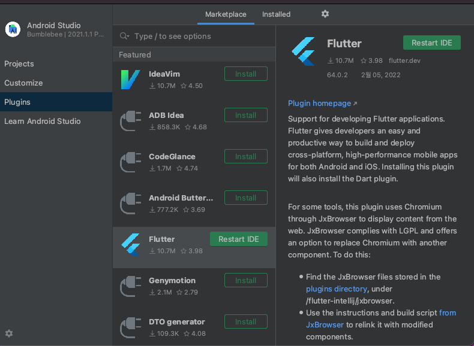The image size is (474, 346).
Task: Switch to the Installed tab
Action: coord(276,14)
